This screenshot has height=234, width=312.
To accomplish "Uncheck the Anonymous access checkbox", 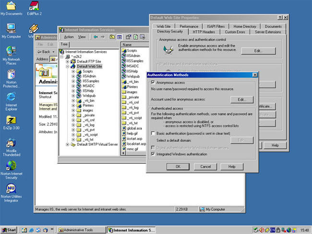I will (x=153, y=83).
